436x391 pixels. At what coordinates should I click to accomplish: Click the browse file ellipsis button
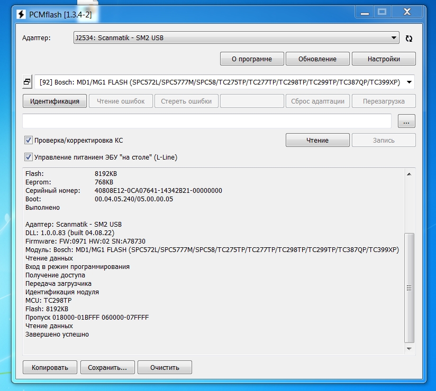coord(406,122)
